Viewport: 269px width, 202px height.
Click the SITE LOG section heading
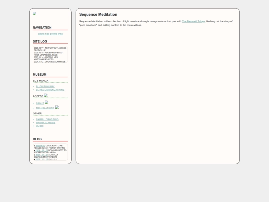coord(40,41)
